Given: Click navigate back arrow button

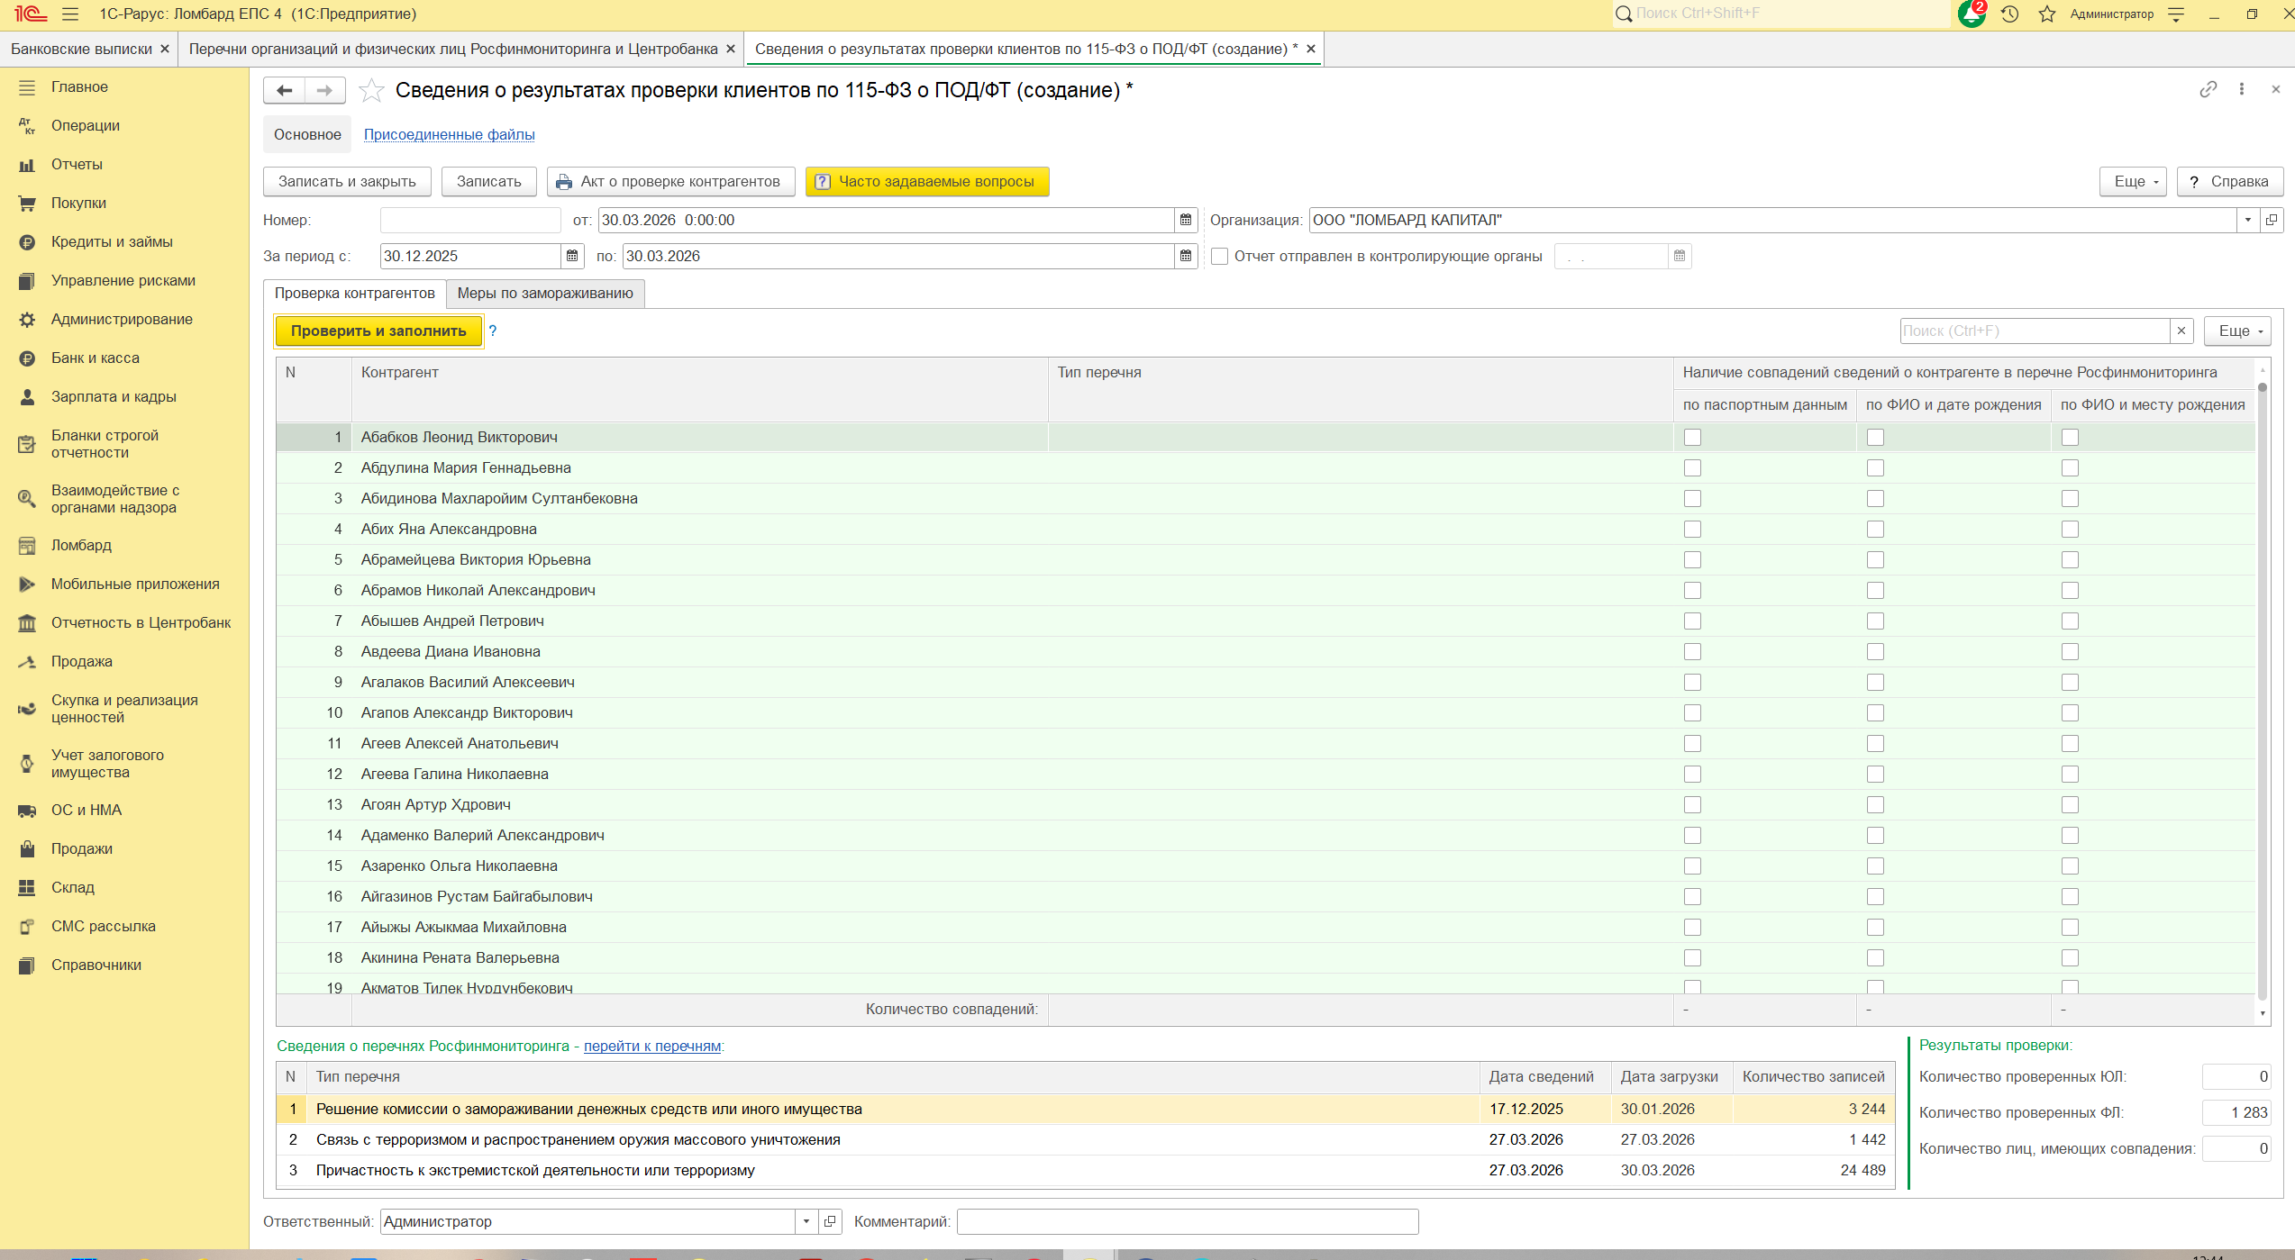Looking at the screenshot, I should (284, 90).
